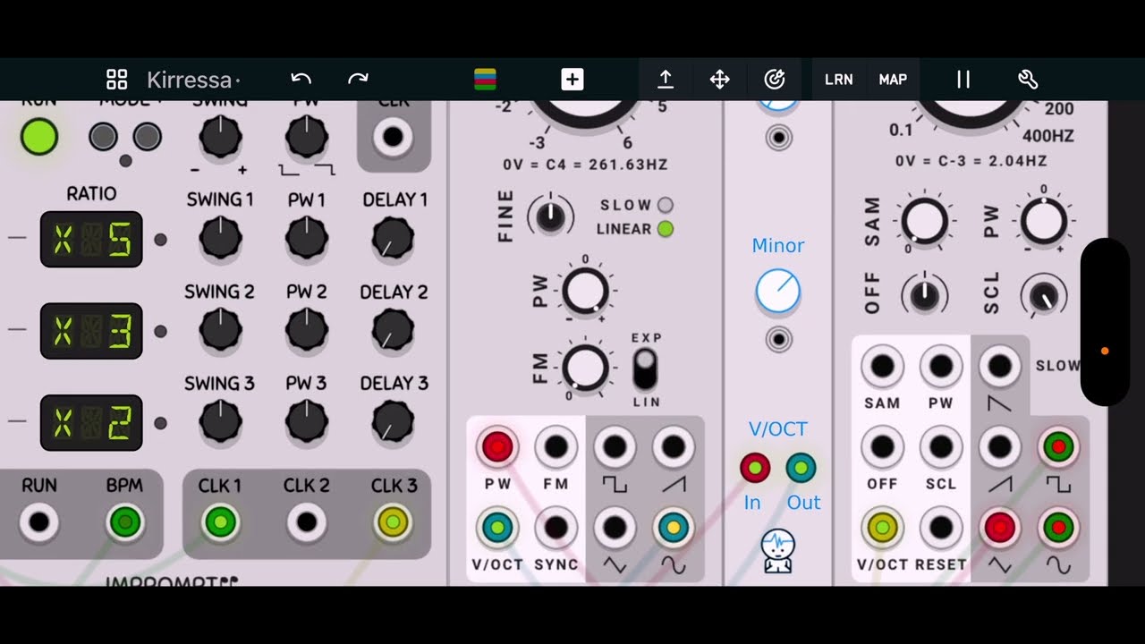Toggle the SLOW light on oscillator

pyautogui.click(x=665, y=205)
